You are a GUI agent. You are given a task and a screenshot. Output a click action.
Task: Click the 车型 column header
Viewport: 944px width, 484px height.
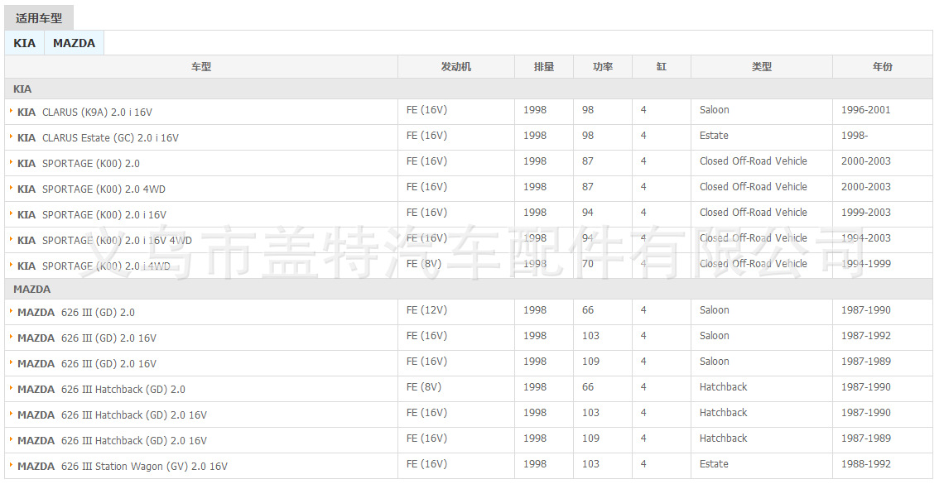click(x=201, y=67)
